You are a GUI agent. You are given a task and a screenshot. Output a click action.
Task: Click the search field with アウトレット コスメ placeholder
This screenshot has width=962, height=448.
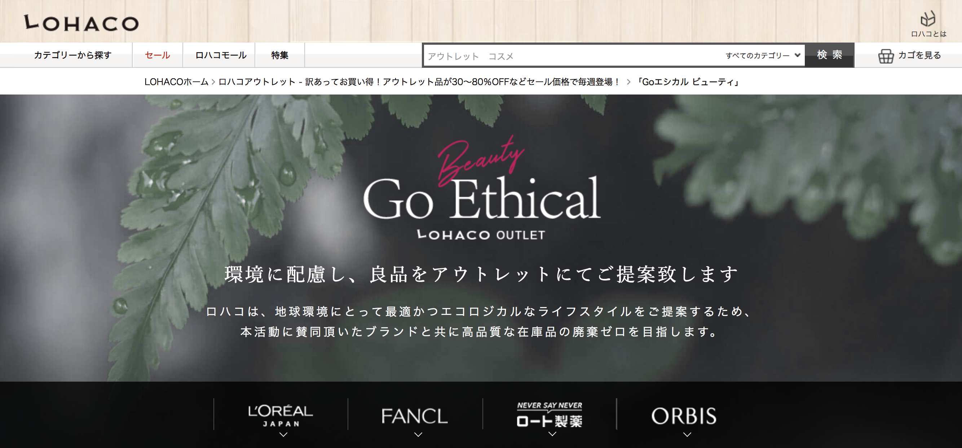click(x=573, y=56)
